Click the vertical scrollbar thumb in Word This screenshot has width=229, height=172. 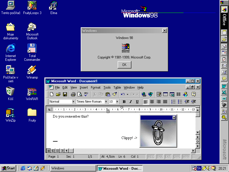click(198, 114)
